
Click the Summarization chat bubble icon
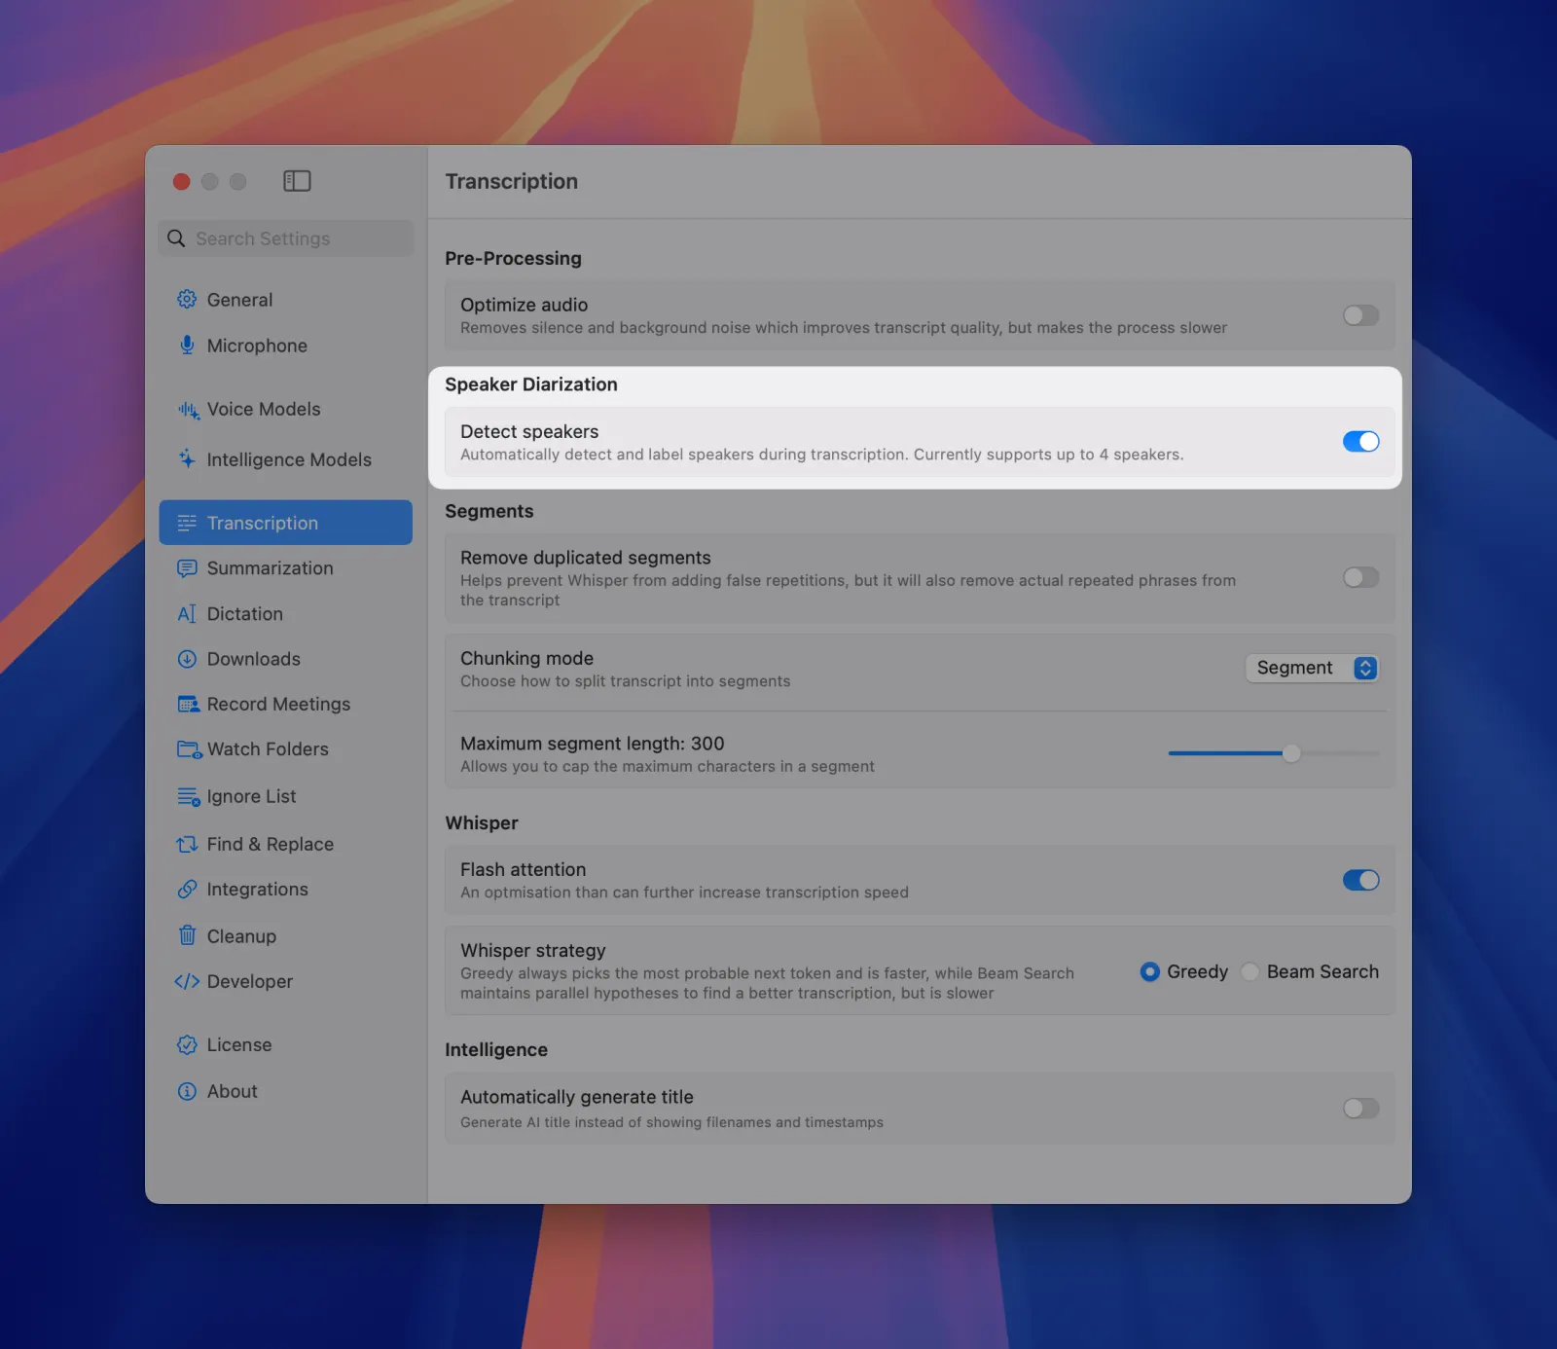[187, 568]
